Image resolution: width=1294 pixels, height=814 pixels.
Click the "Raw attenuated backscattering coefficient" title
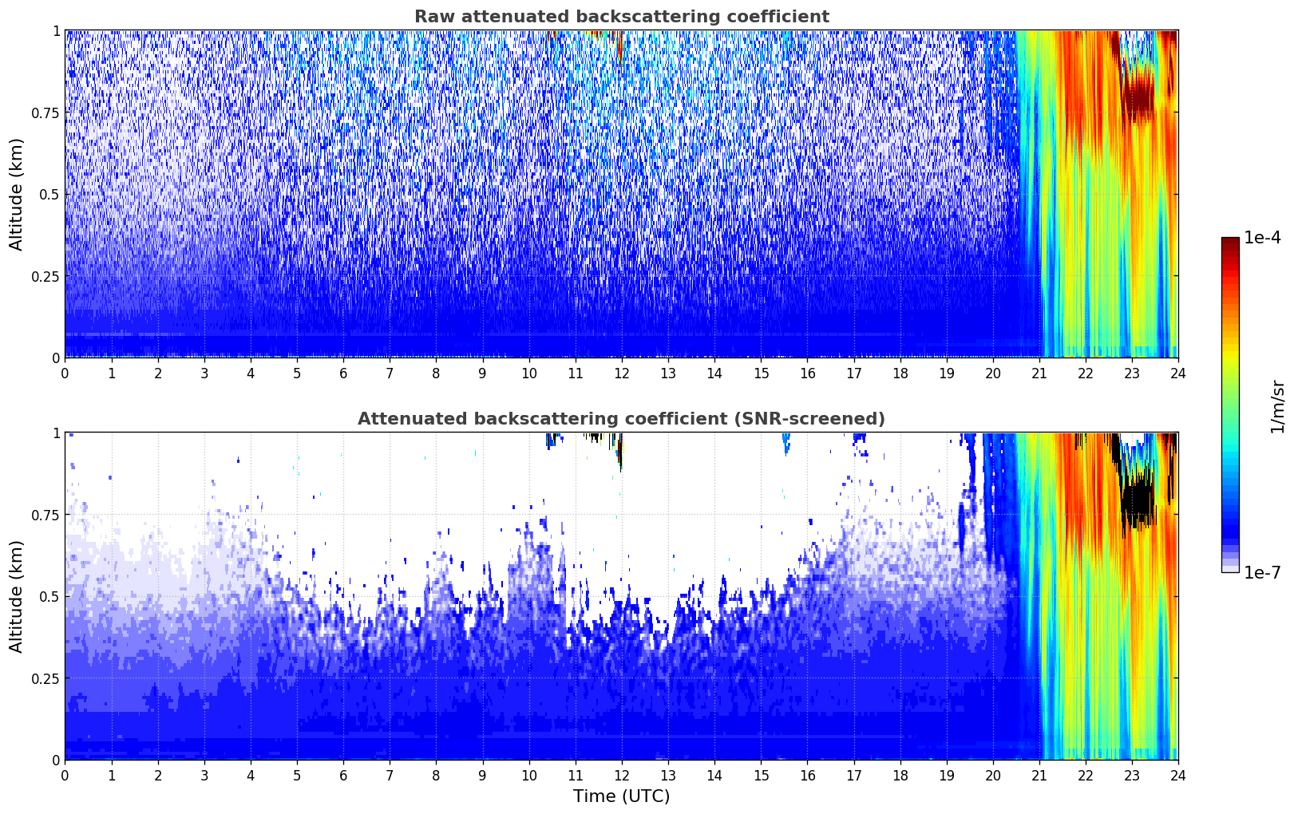coord(621,17)
